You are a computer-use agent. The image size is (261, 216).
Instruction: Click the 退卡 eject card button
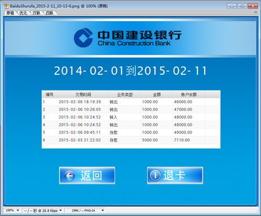175,175
